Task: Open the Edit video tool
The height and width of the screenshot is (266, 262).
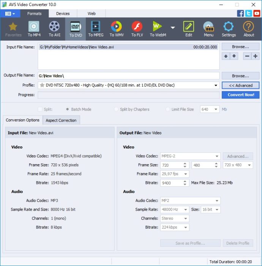Action: click(189, 29)
